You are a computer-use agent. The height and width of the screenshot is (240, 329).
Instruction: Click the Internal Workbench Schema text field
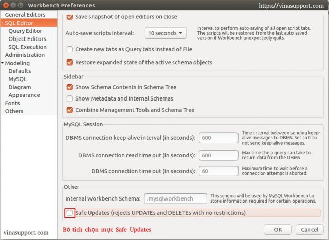[175, 198]
